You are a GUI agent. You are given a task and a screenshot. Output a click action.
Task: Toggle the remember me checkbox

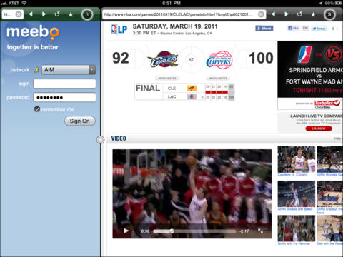37,109
